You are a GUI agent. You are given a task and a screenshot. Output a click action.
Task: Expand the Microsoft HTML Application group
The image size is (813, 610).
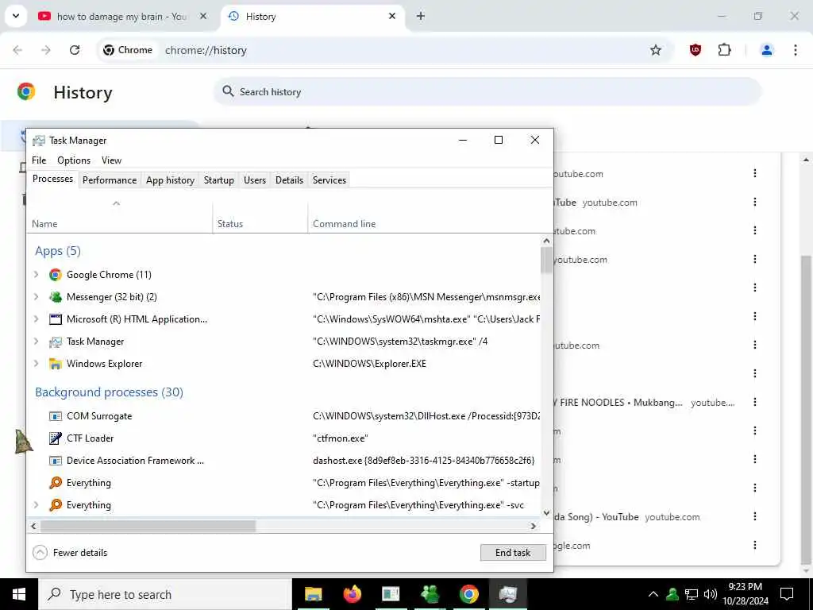pyautogui.click(x=37, y=319)
